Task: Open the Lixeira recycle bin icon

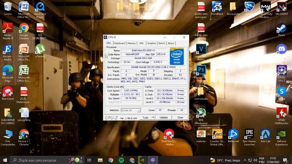Action: click(8, 8)
